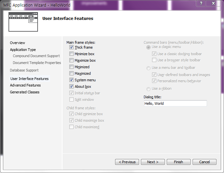The height and width of the screenshot is (173, 224).
Task: Click the Child maximized checkbox
Action: [x=71, y=127]
